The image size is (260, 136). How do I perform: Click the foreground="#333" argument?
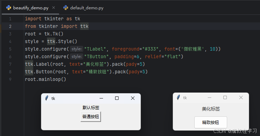135,49
